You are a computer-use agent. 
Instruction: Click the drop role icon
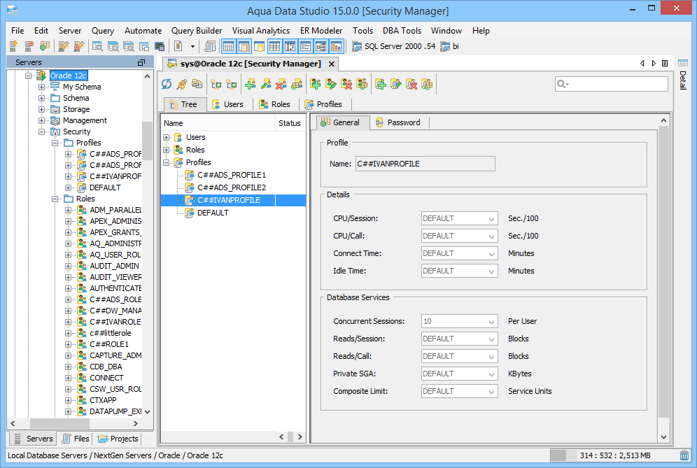[x=346, y=84]
